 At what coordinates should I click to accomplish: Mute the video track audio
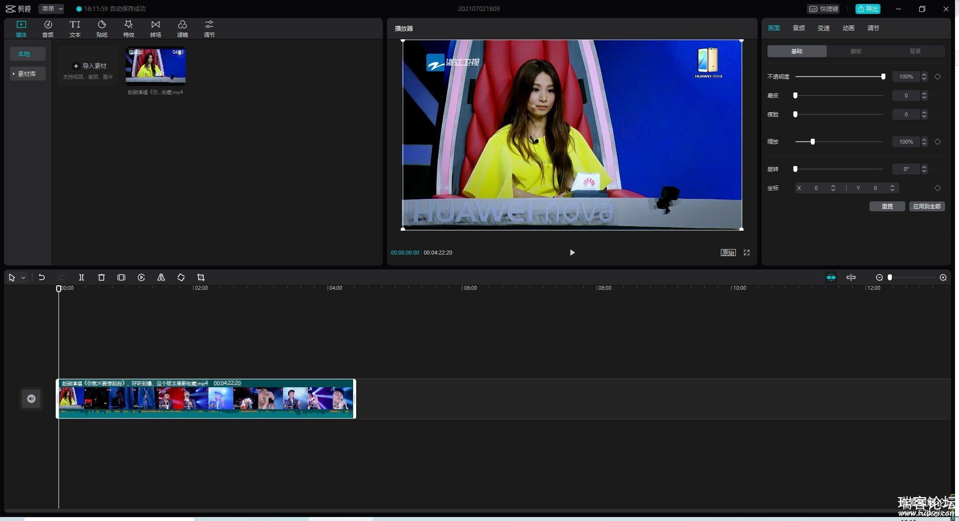point(31,399)
